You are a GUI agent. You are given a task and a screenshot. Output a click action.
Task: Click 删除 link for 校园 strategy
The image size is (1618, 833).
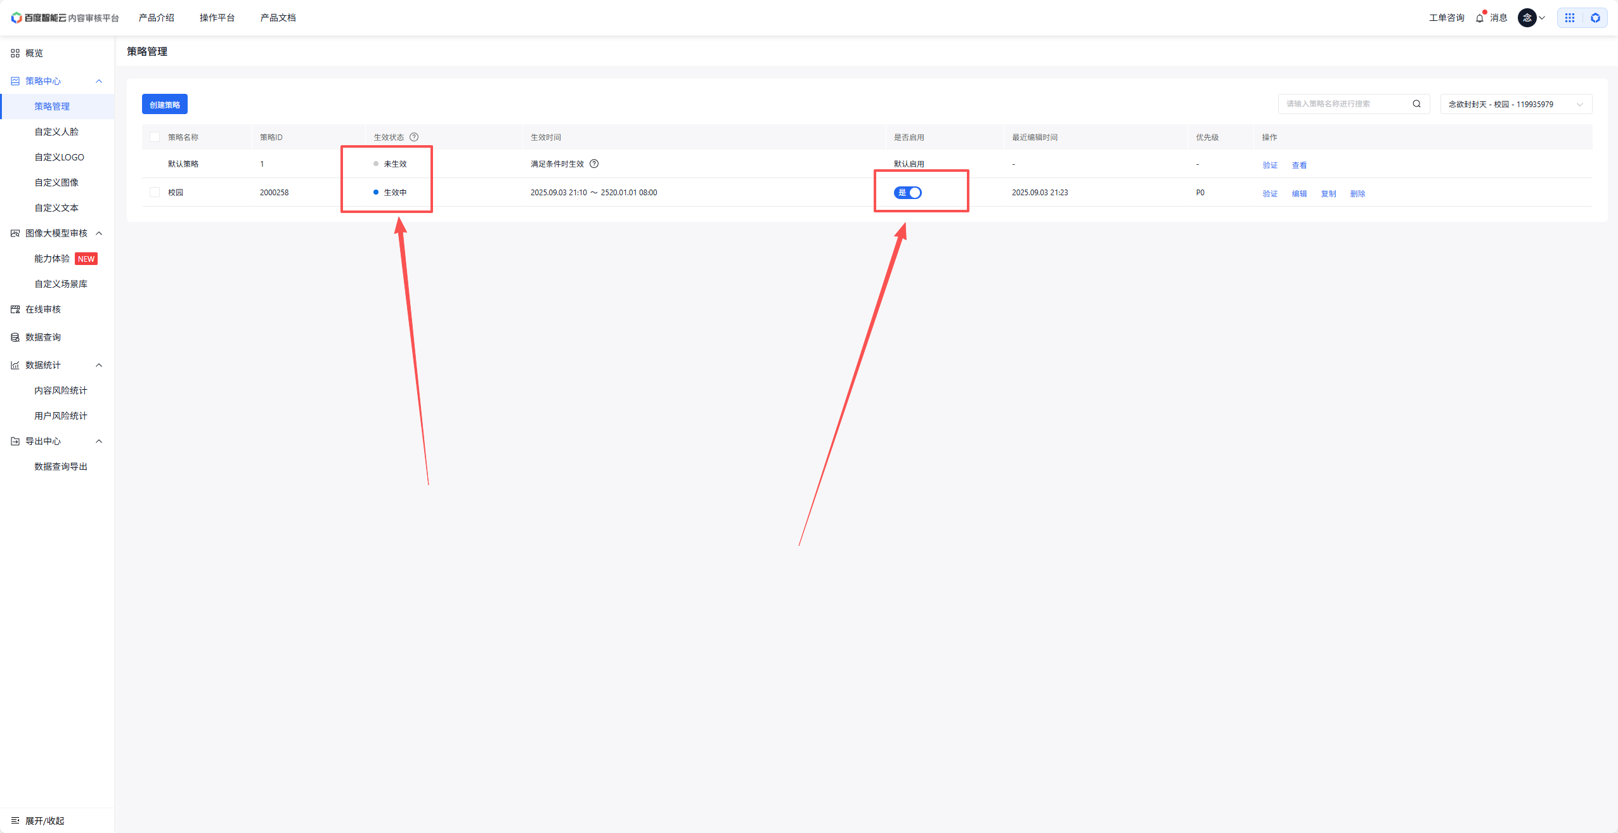point(1357,193)
